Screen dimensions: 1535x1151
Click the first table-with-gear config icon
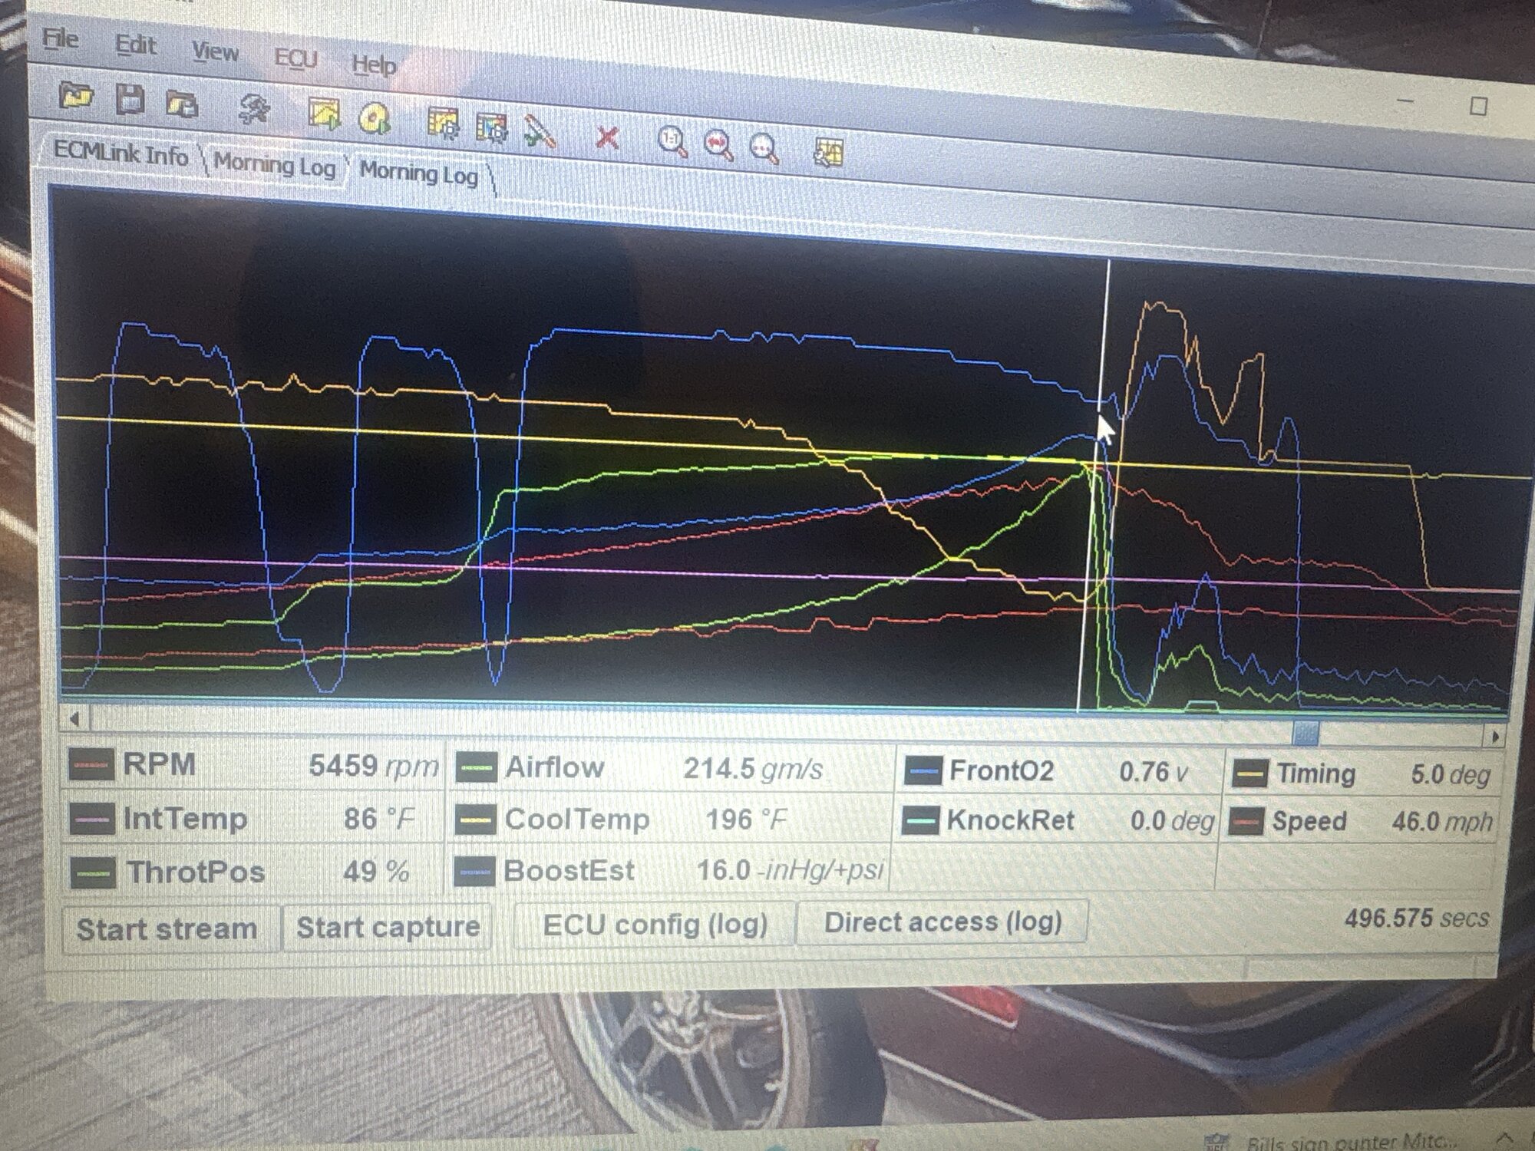pyautogui.click(x=443, y=124)
